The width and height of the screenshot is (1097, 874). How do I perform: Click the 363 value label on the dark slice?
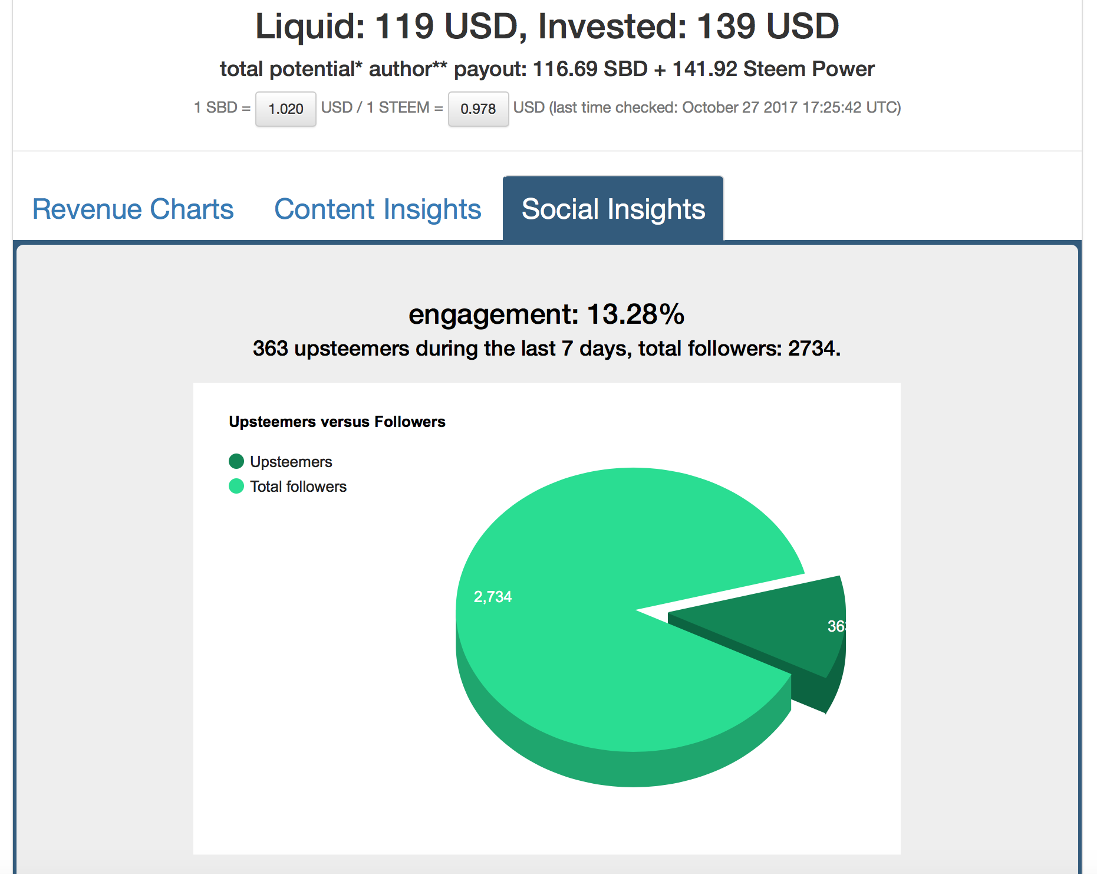tap(836, 626)
